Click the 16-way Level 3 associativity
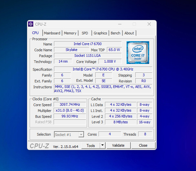Image resolution: width=196 pixels, height=171 pixels. pyautogui.click(x=145, y=122)
